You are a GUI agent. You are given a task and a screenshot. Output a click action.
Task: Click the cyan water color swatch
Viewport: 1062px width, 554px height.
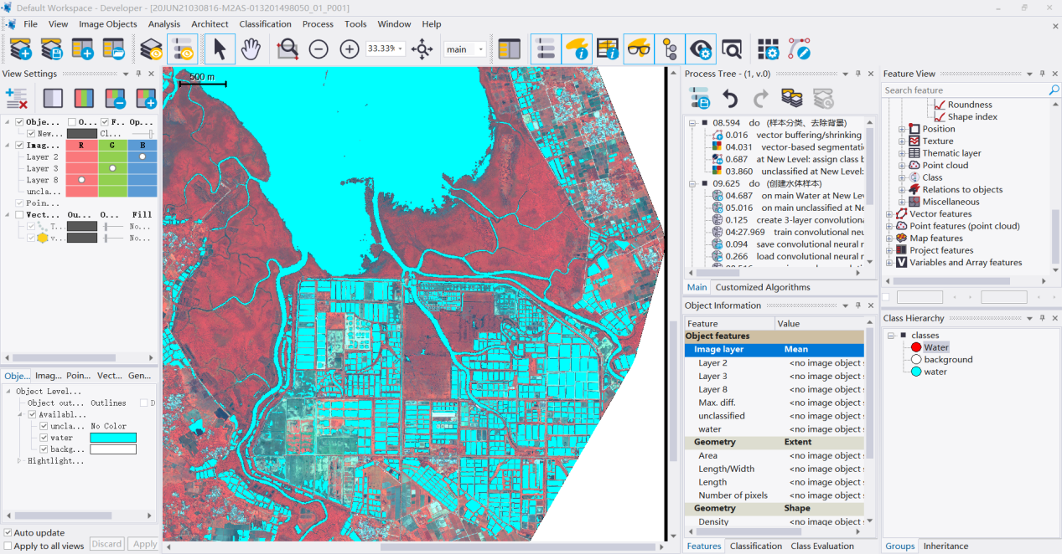coord(113,438)
